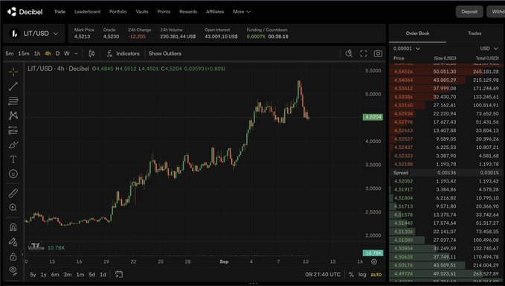The width and height of the screenshot is (505, 286).
Task: Set chart range to 1m
Action: [x=80, y=274]
